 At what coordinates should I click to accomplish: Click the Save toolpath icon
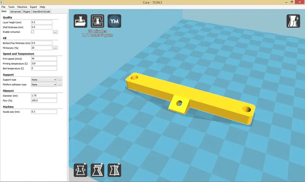coord(97,21)
